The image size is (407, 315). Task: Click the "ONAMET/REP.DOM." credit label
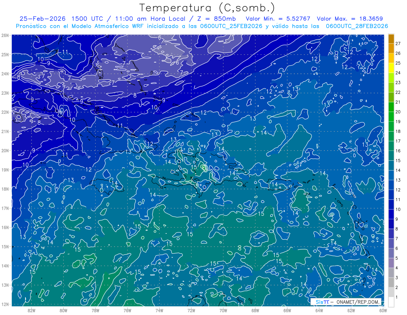(358, 302)
